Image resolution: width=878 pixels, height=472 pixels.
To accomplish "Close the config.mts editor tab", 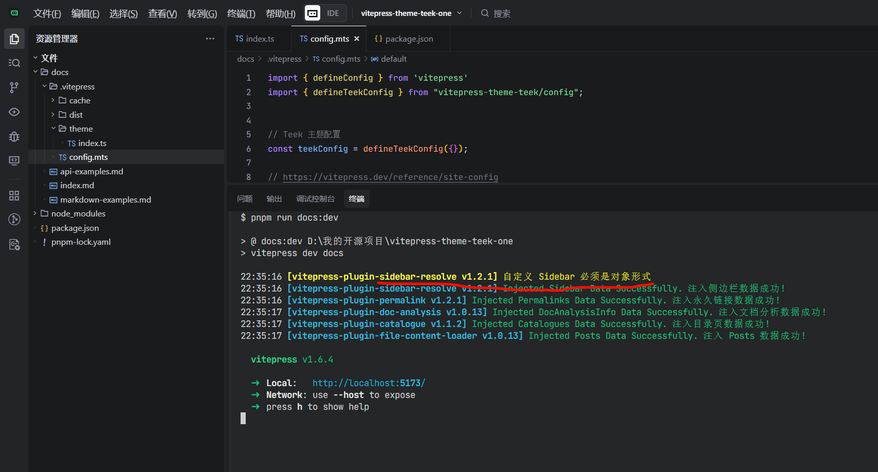I will tap(357, 39).
